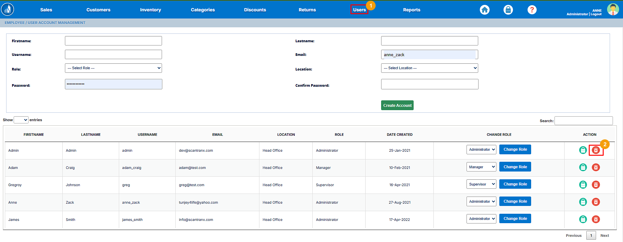Expand the Select Location dropdown
The image size is (623, 242).
429,68
